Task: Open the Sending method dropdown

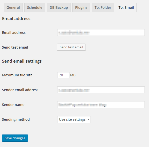Action: pos(74,119)
